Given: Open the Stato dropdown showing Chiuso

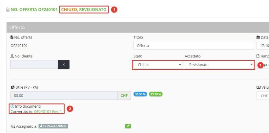Looking at the screenshot, I should click(x=158, y=65).
